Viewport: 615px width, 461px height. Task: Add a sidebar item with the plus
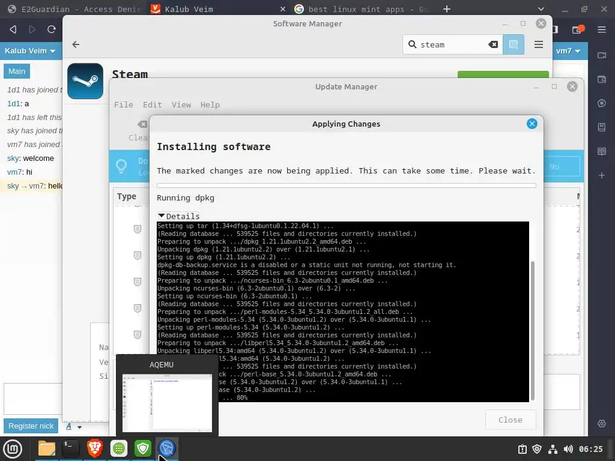tap(602, 175)
